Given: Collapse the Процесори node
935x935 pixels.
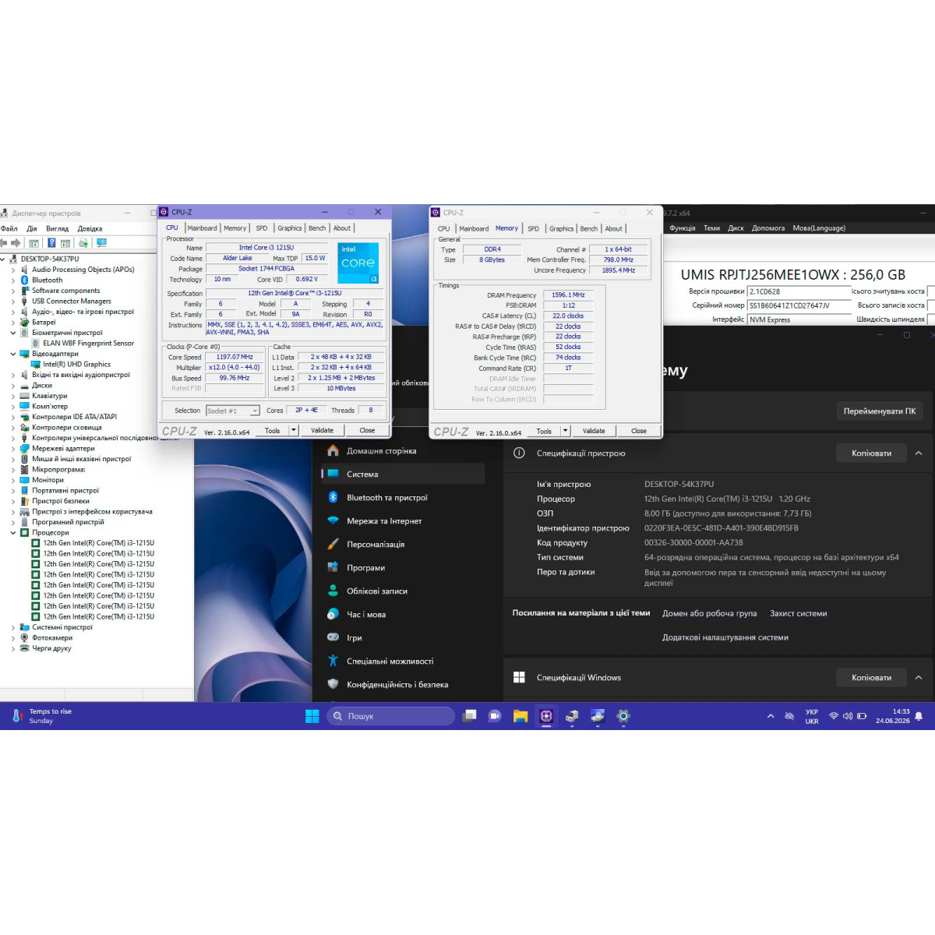Looking at the screenshot, I should pos(13,532).
